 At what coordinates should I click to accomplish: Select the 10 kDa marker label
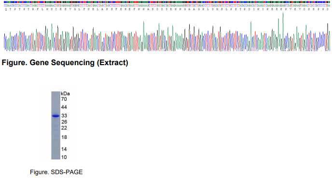[64, 157]
